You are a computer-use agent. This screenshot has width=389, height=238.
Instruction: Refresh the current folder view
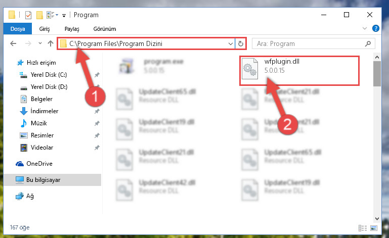(241, 43)
